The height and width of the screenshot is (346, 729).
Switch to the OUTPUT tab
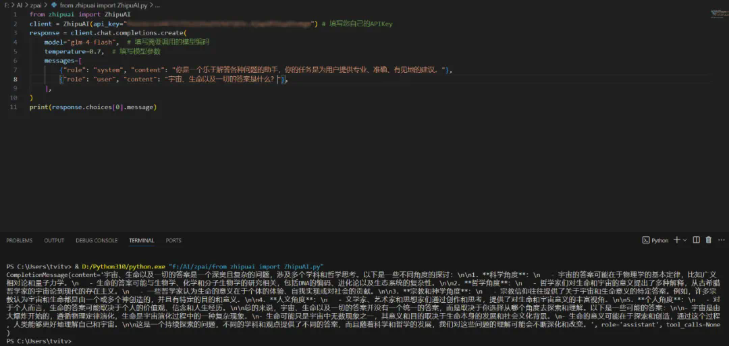point(54,240)
